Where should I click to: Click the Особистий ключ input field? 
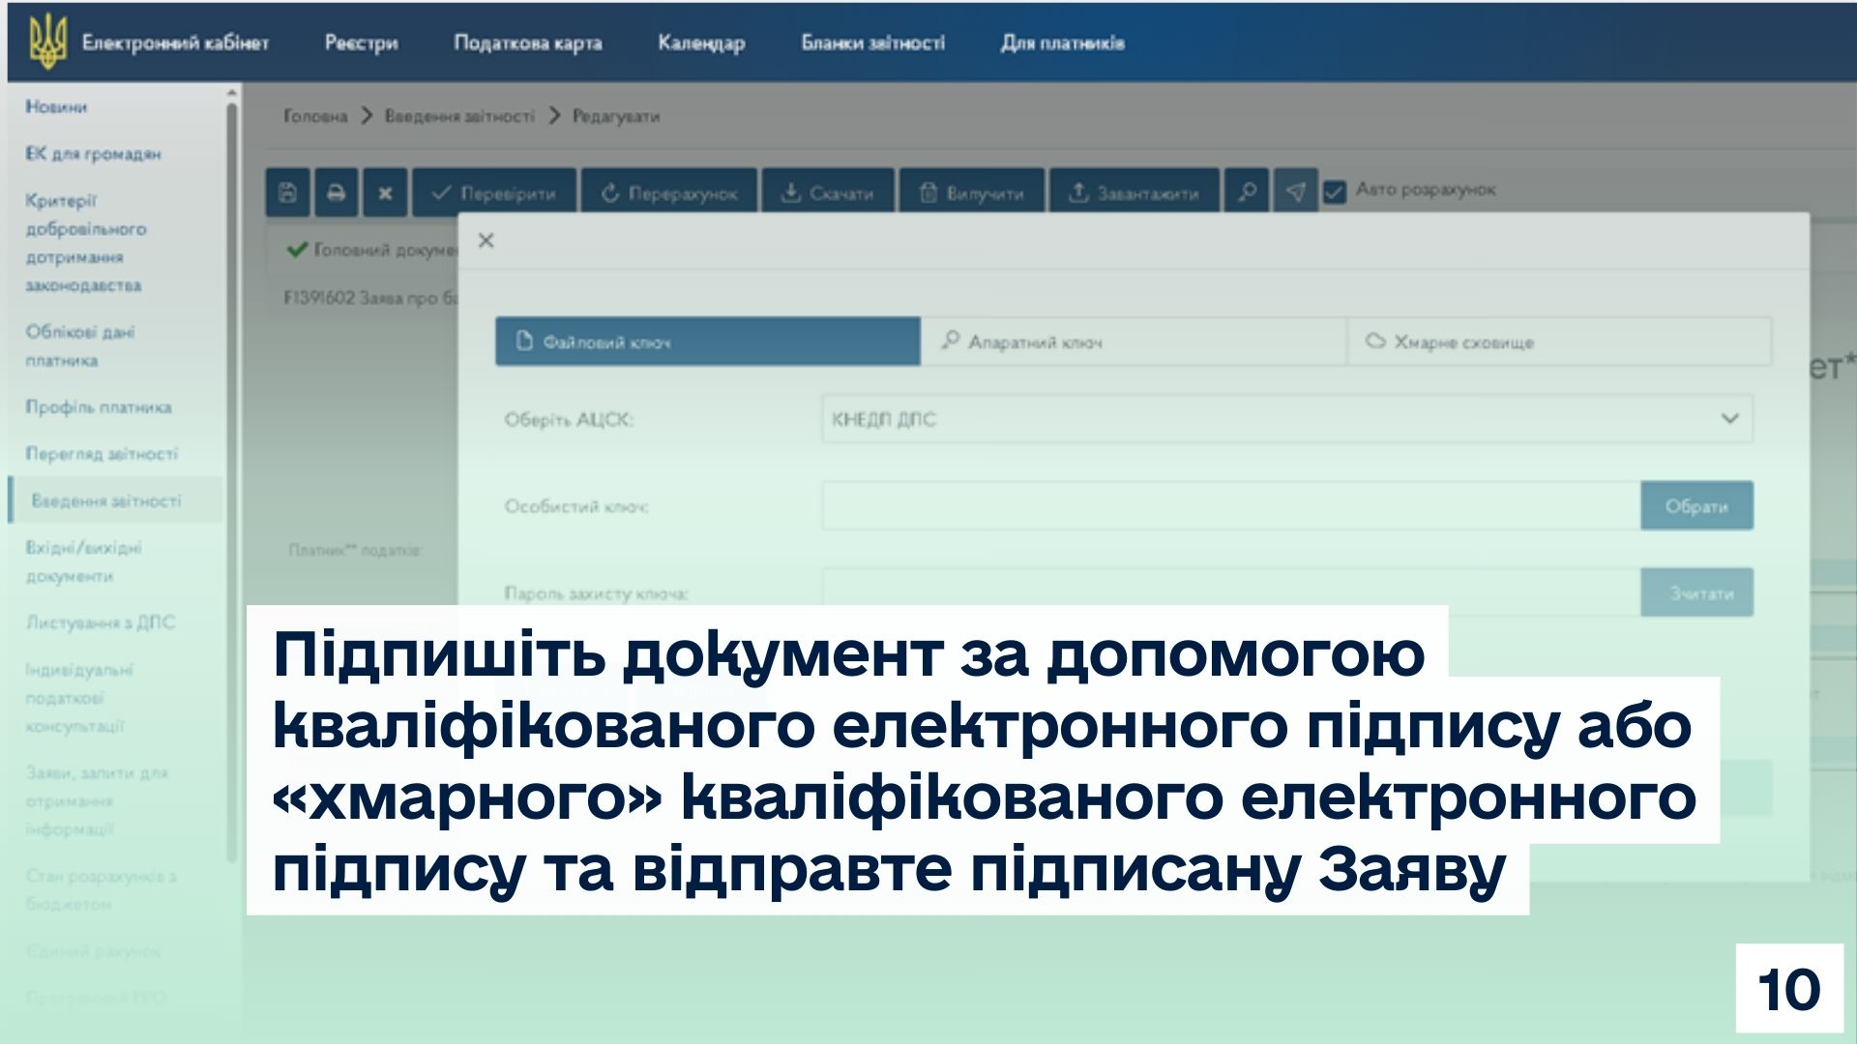[1230, 507]
